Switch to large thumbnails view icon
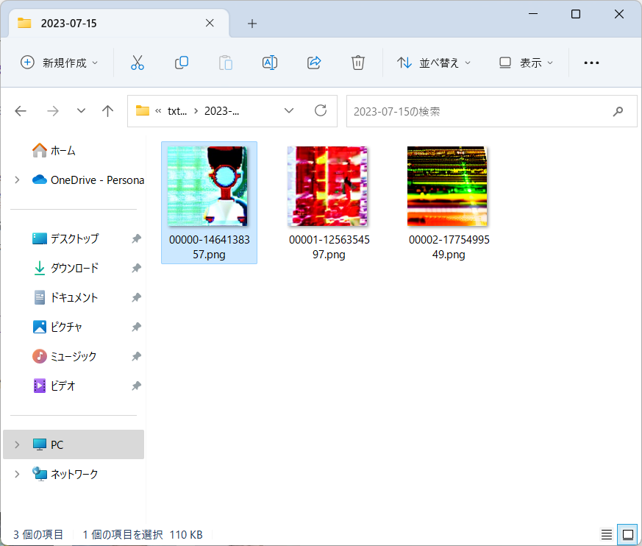 click(628, 534)
